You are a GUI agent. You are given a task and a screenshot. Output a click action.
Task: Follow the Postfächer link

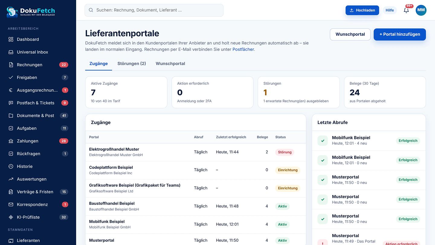243,49
